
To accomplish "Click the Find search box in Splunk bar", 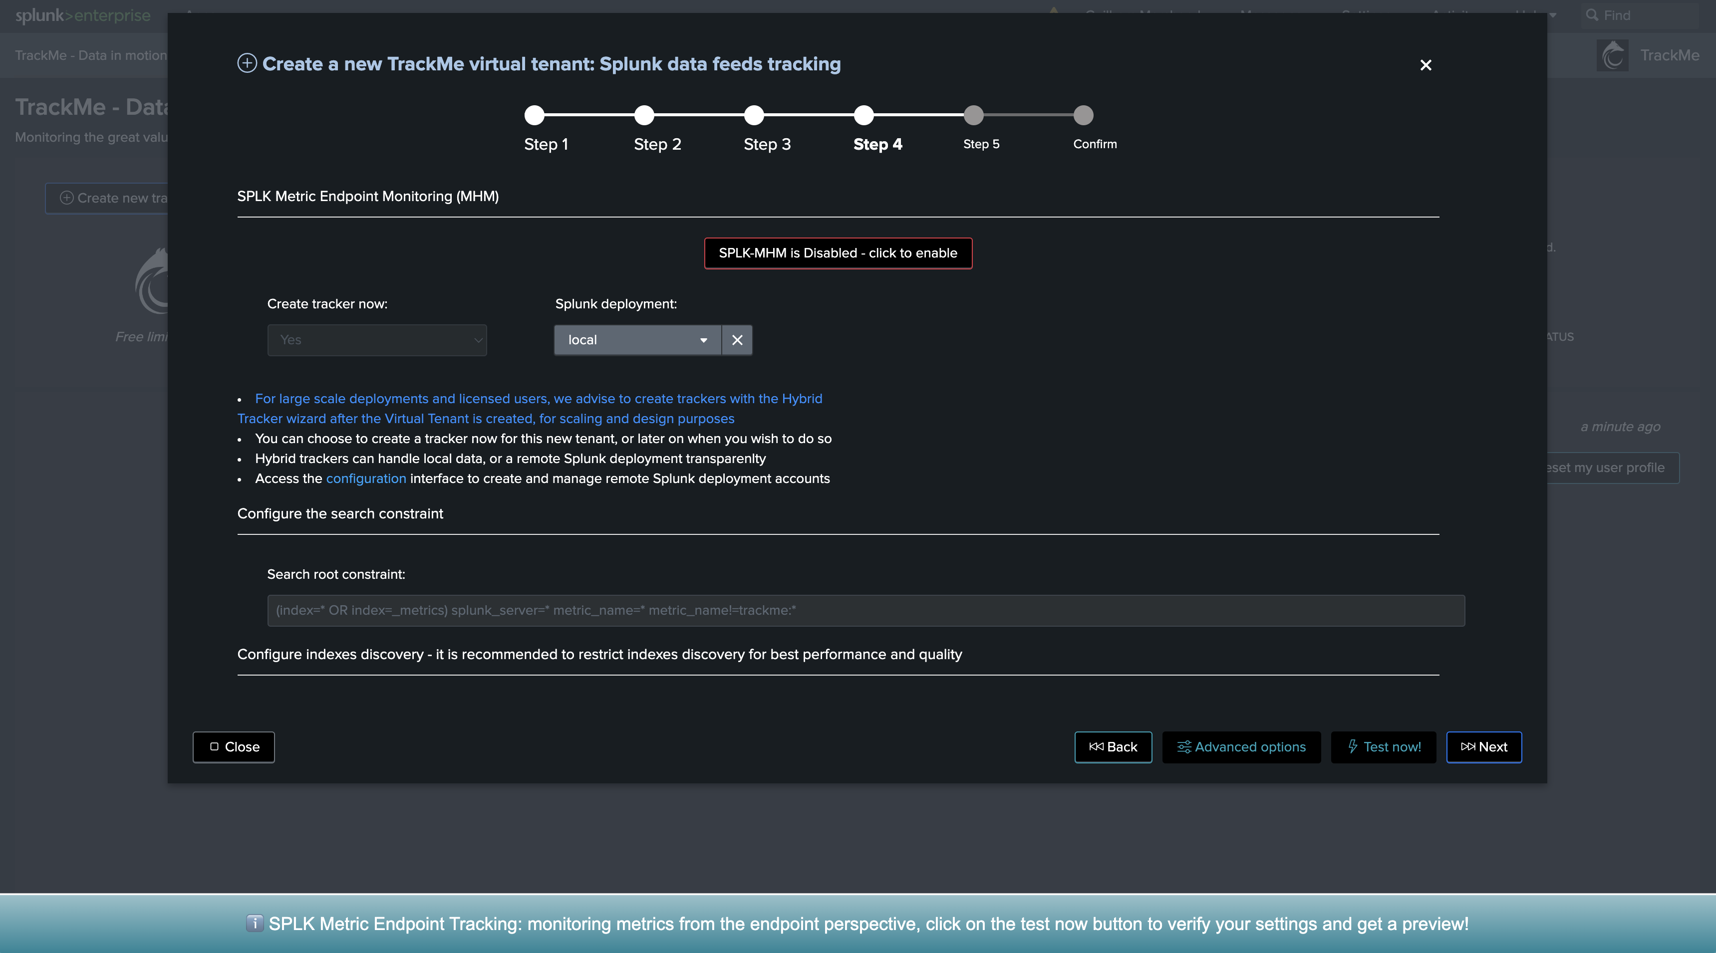I will coord(1639,15).
